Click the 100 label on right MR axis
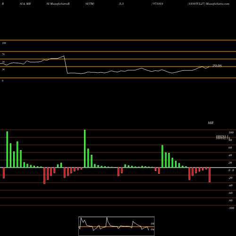This screenshot has width=236, height=236. pyautogui.click(x=231, y=133)
